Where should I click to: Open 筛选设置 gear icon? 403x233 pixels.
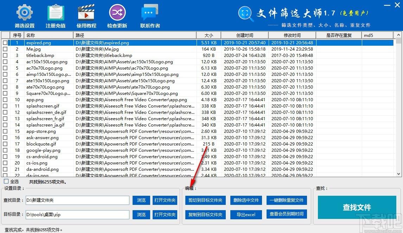tap(24, 13)
